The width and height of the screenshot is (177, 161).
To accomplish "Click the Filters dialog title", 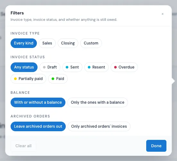I will pyautogui.click(x=17, y=13).
